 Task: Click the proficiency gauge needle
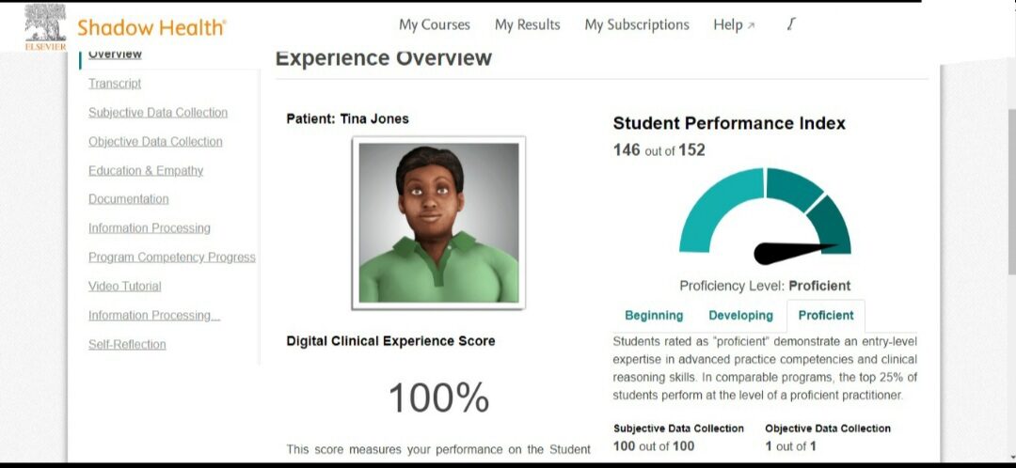790,252
